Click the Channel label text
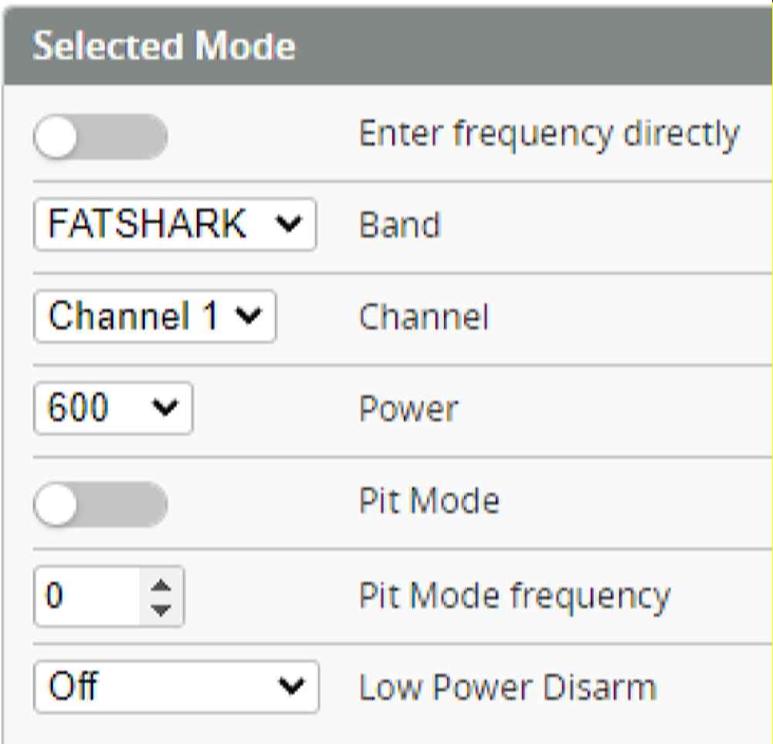773x744 pixels. click(424, 317)
